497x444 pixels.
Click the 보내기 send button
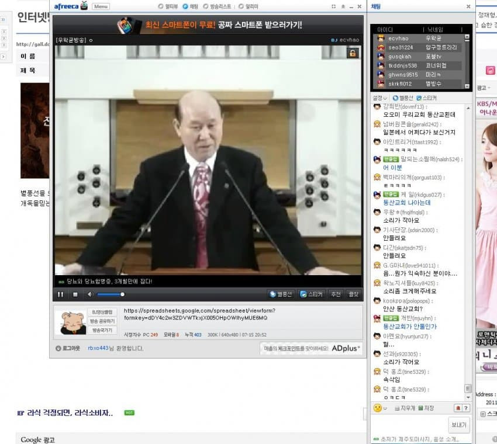click(x=458, y=425)
